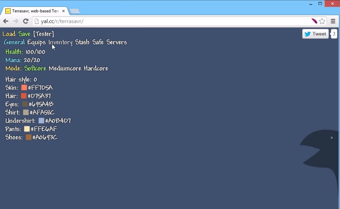Viewport: 340px width, 209px height.
Task: Switch to the General tab
Action: [x=14, y=42]
